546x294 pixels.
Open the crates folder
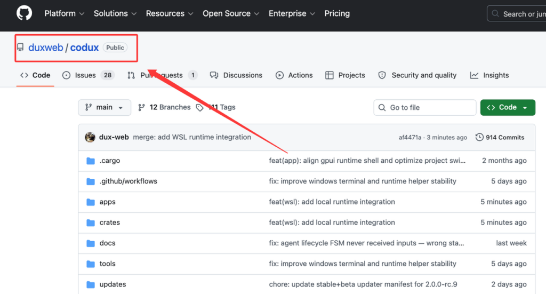coord(110,223)
